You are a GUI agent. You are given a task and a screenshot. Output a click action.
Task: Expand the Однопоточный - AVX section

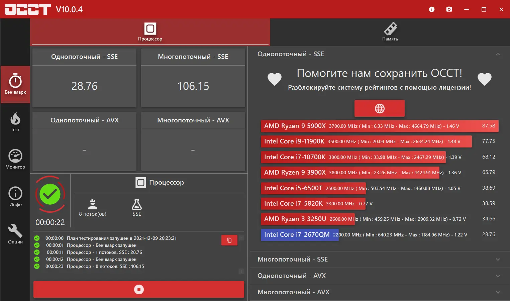[x=379, y=276]
